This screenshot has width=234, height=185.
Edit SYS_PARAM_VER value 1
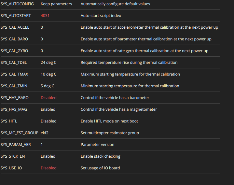tap(42, 145)
